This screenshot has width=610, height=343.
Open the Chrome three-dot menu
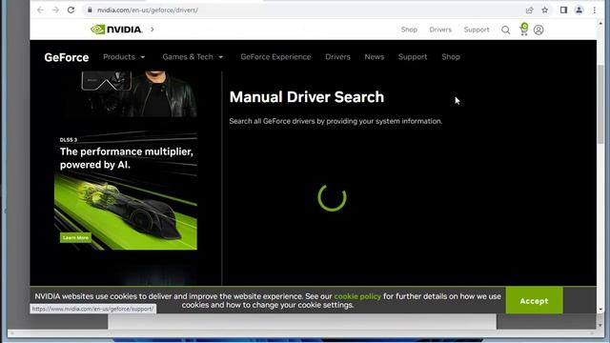(595, 10)
